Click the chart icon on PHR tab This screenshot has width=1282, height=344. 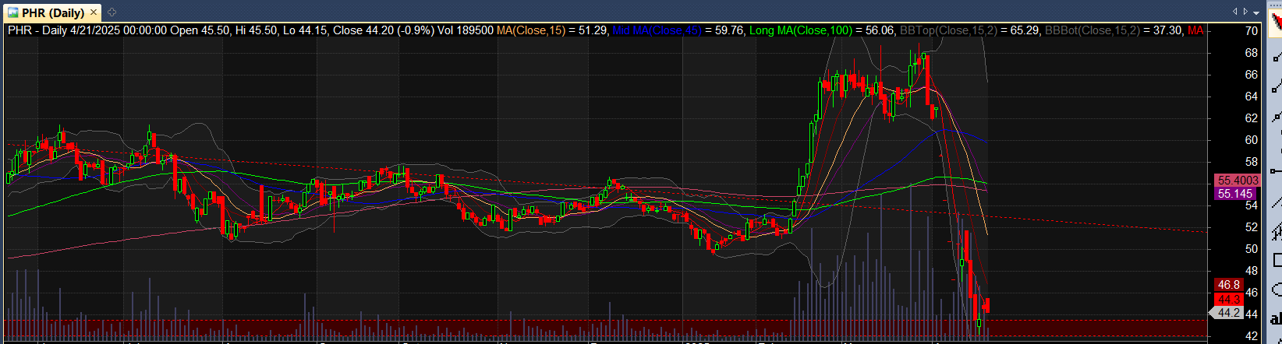12,12
